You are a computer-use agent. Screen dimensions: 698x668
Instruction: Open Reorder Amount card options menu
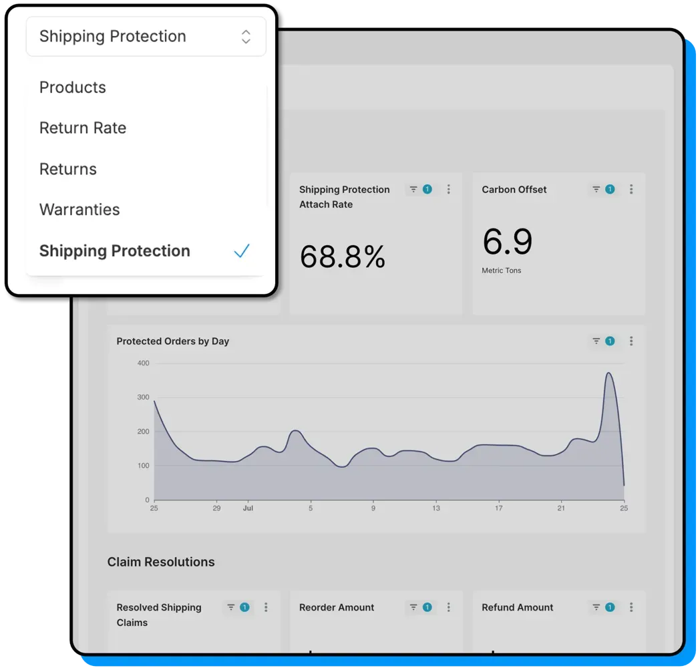(x=448, y=607)
